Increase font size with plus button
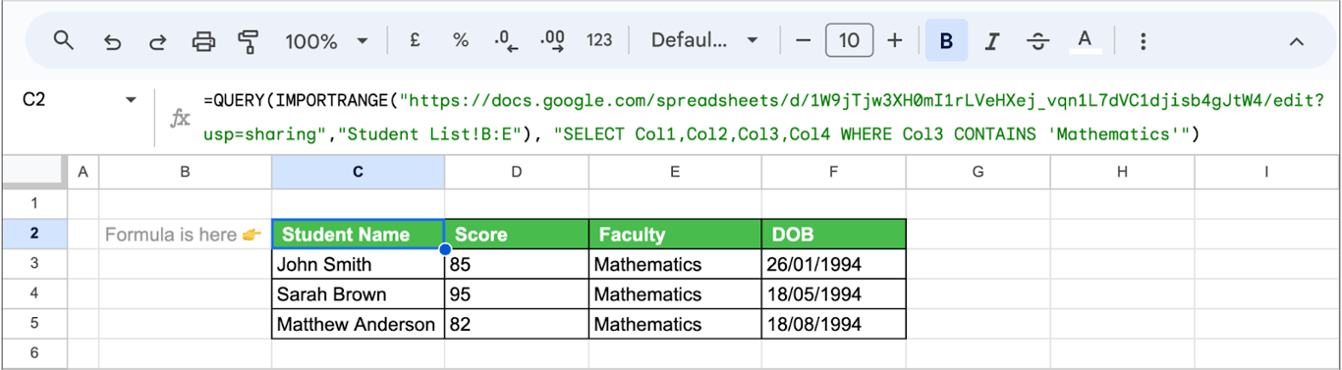 tap(894, 41)
